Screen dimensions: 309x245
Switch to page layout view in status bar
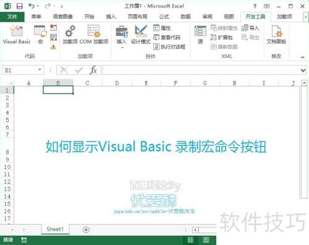(206, 239)
